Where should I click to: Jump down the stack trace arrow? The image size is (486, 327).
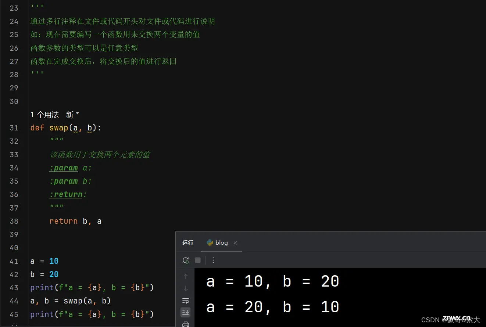click(x=186, y=288)
